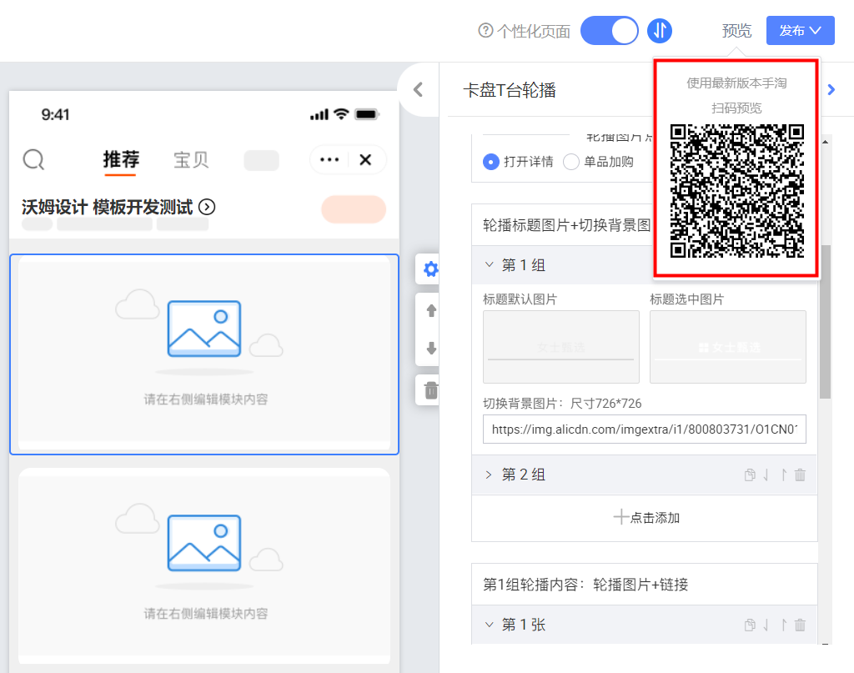854x673 pixels.
Task: Delete the selected module with trash icon
Action: pos(431,389)
